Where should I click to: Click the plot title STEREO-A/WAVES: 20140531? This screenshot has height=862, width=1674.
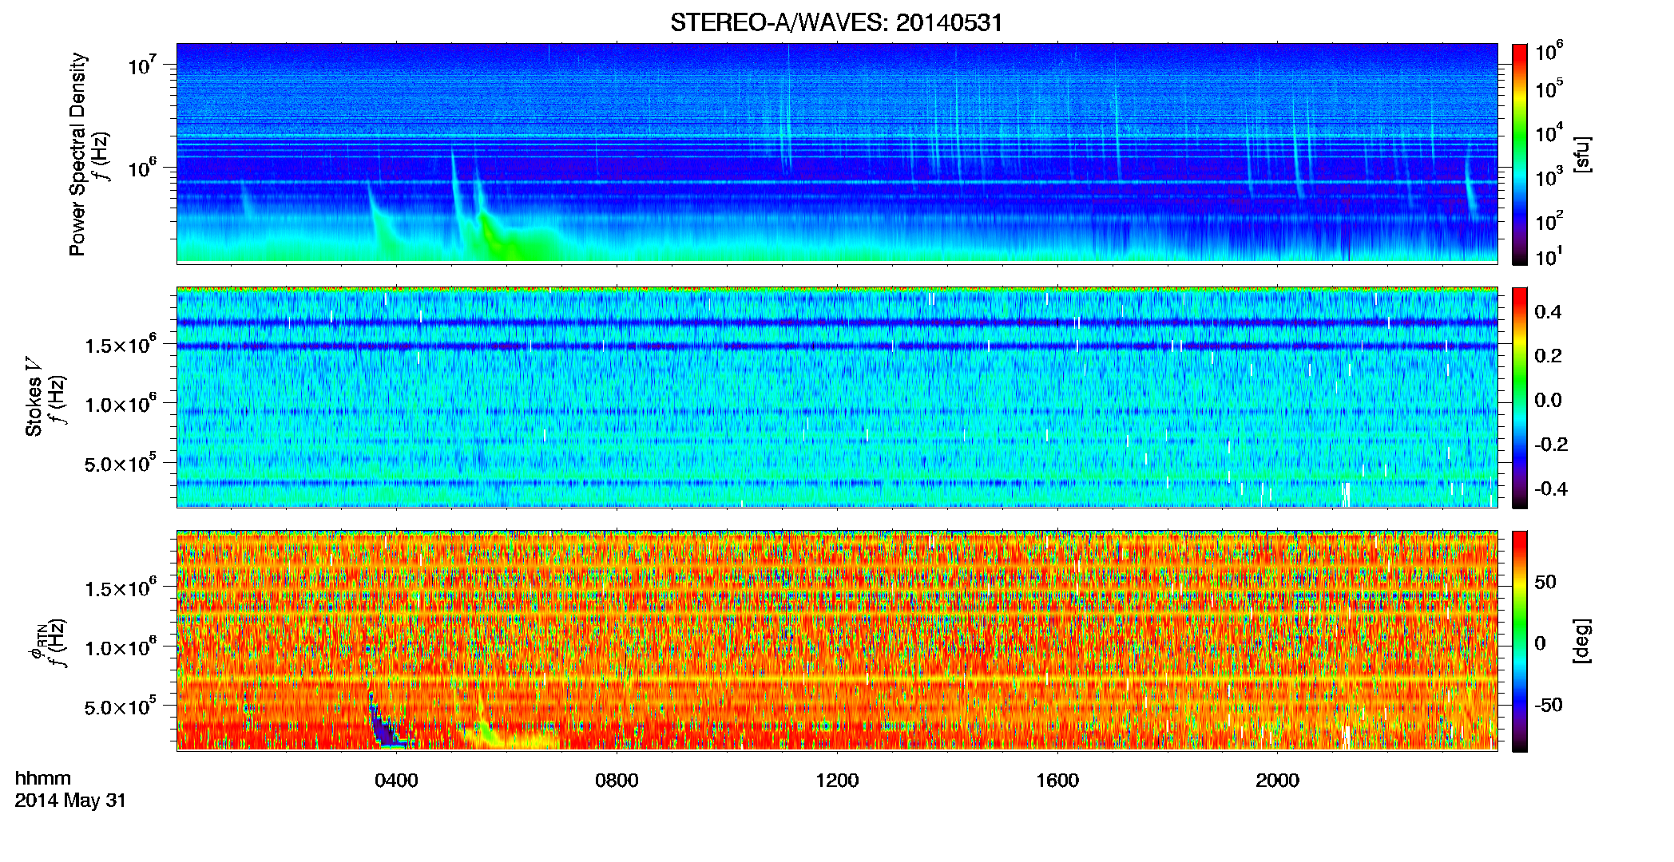[836, 22]
